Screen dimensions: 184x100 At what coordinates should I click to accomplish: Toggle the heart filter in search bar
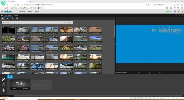point(72,22)
